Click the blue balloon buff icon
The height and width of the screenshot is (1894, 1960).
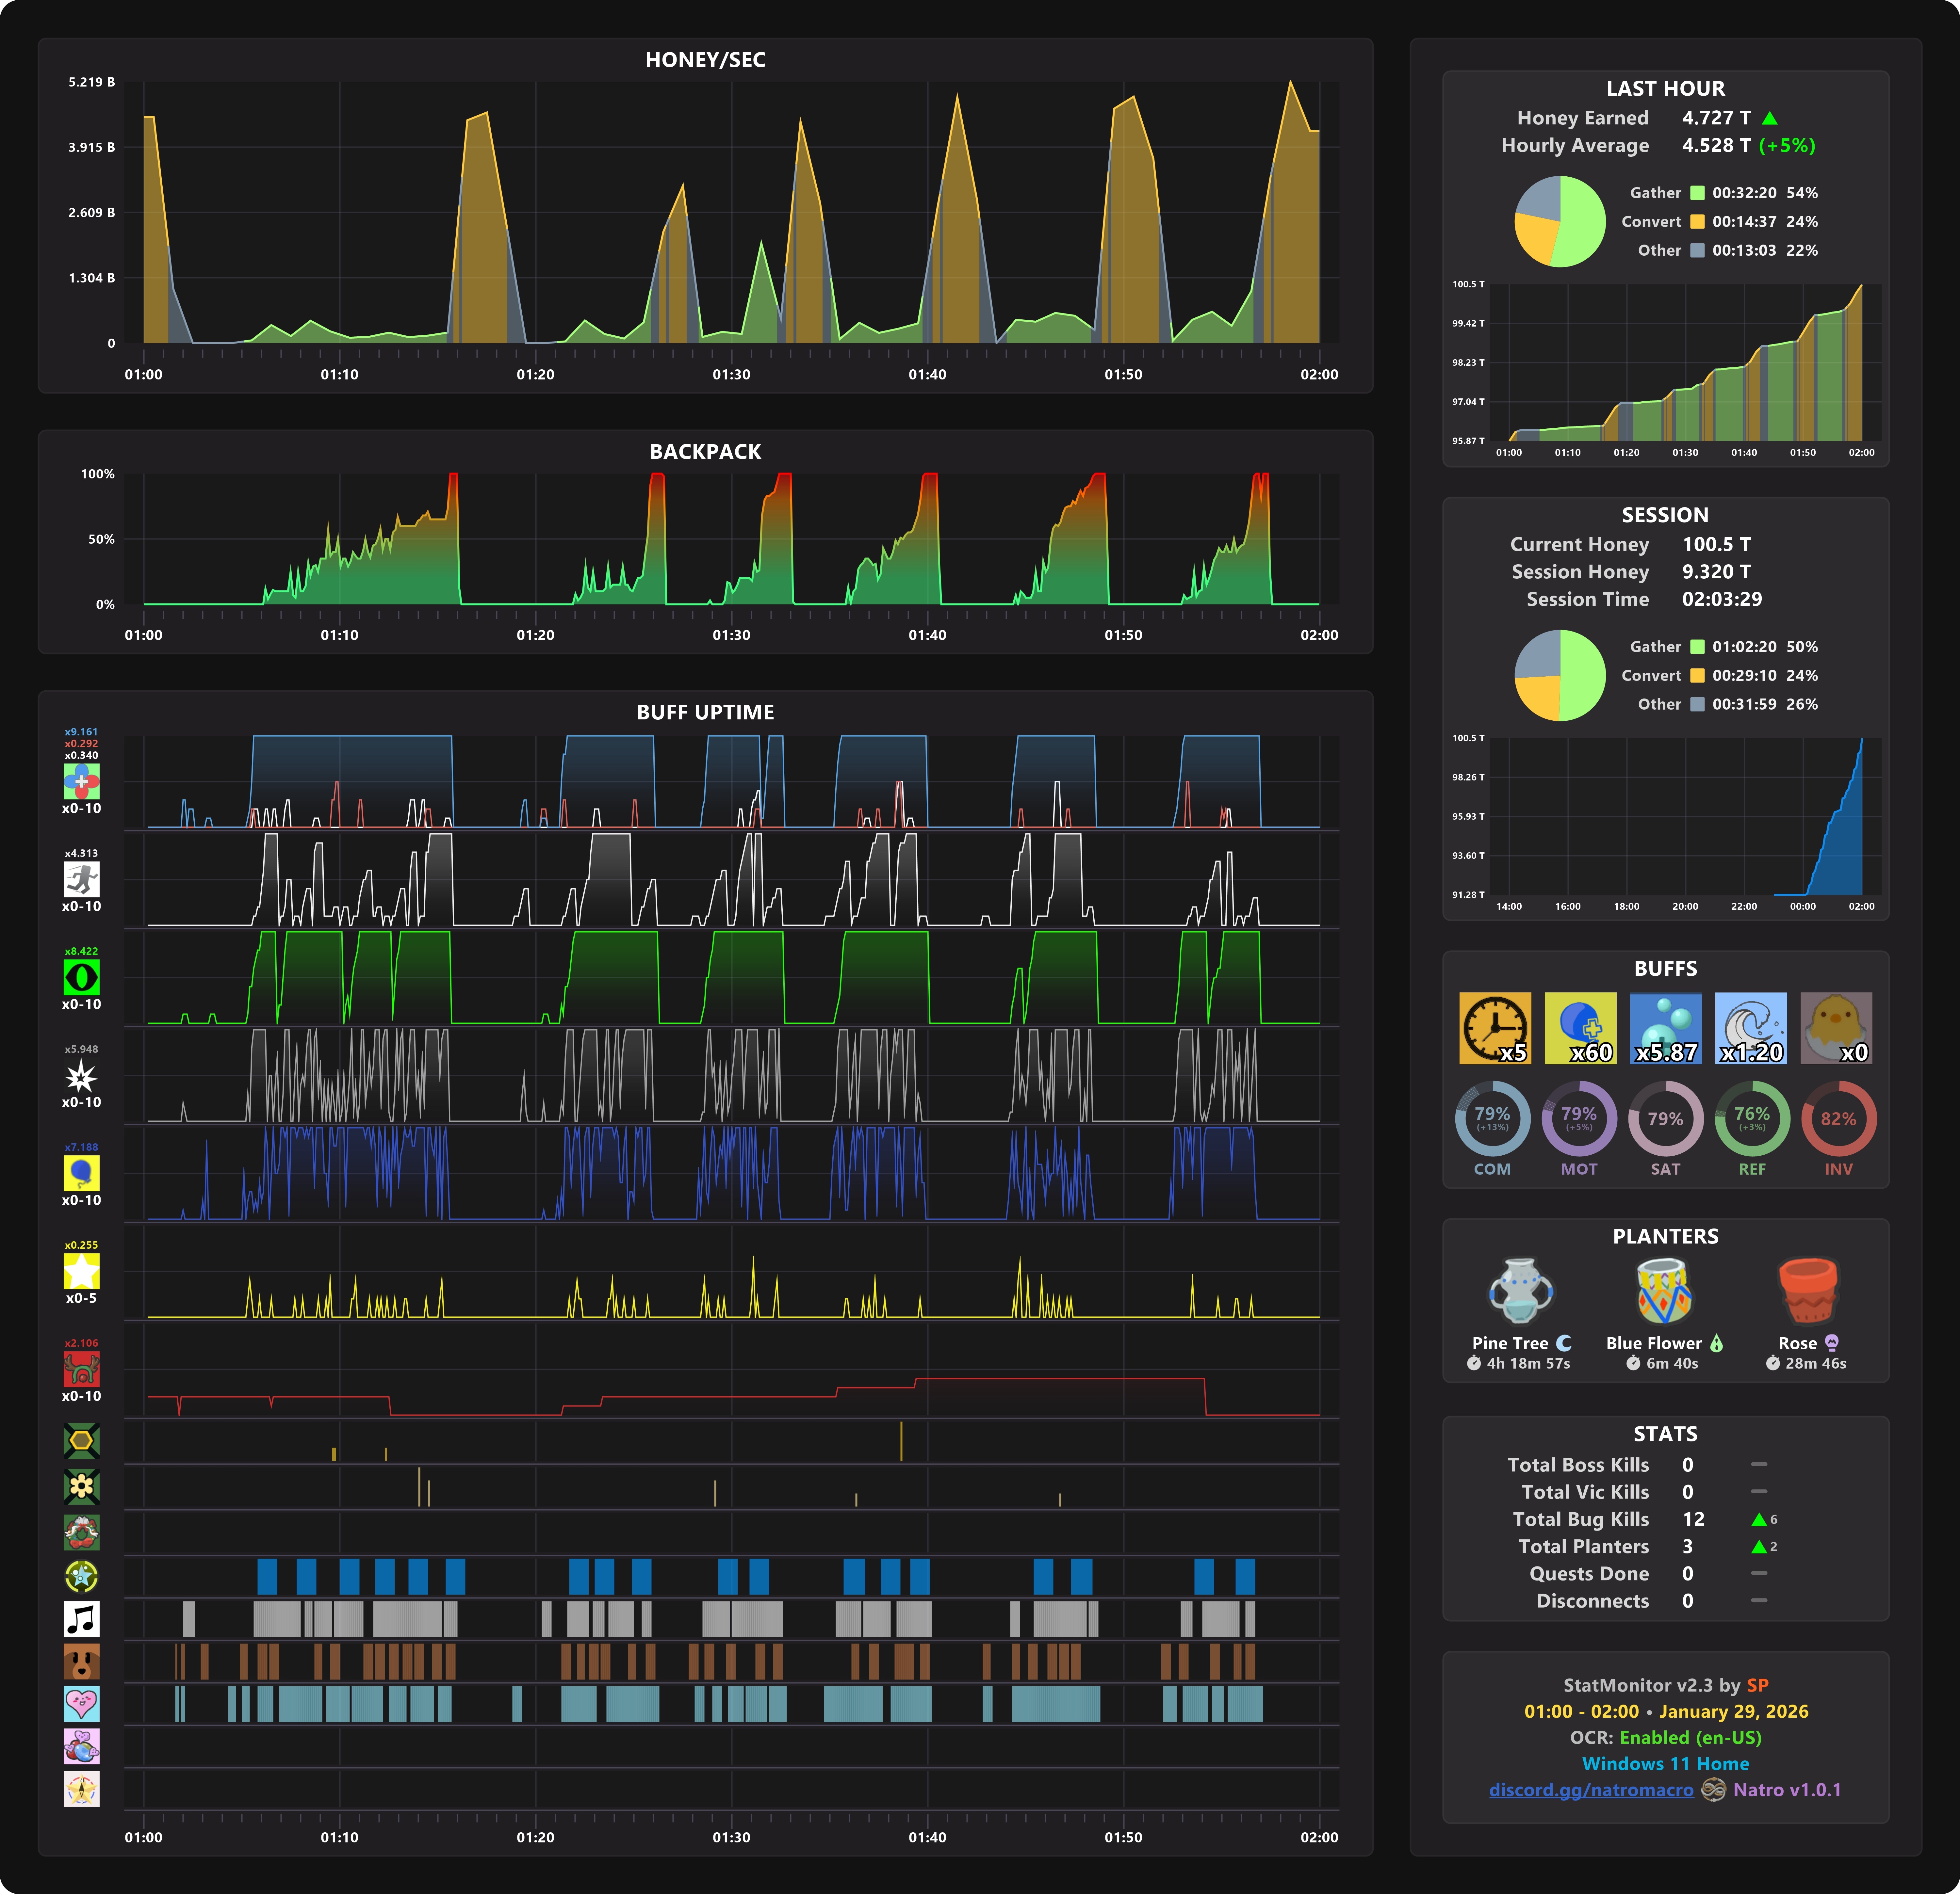81,1173
